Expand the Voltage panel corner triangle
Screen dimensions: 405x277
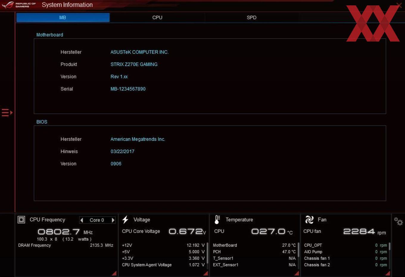pos(205,273)
